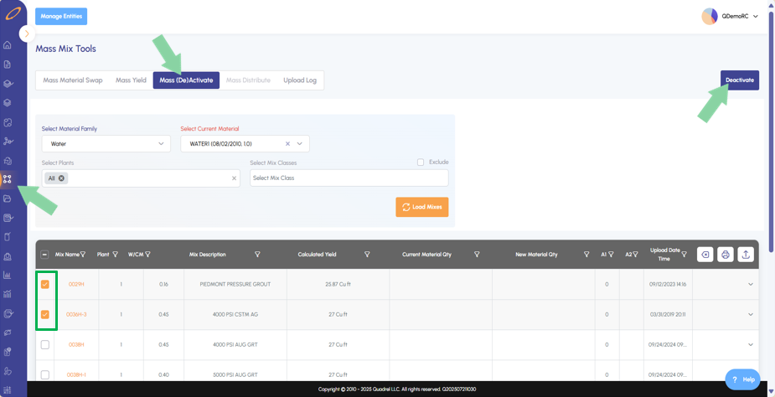The height and width of the screenshot is (397, 775).
Task: Filter the A2 column
Action: (635, 254)
